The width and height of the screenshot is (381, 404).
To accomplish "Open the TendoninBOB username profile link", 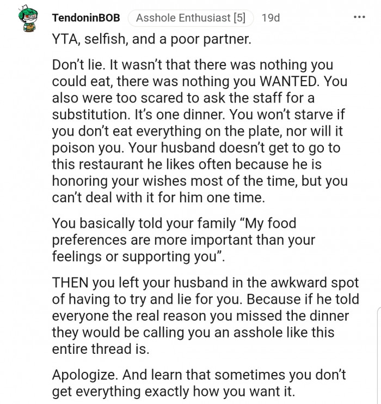I will point(86,18).
